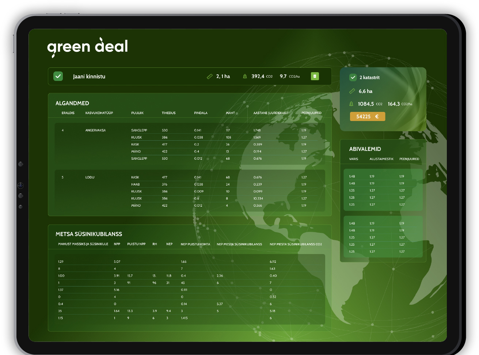Screen dimensions: 479x355
Task: Click PEENJUURED header in ALGANDMED table
Action: [311, 113]
